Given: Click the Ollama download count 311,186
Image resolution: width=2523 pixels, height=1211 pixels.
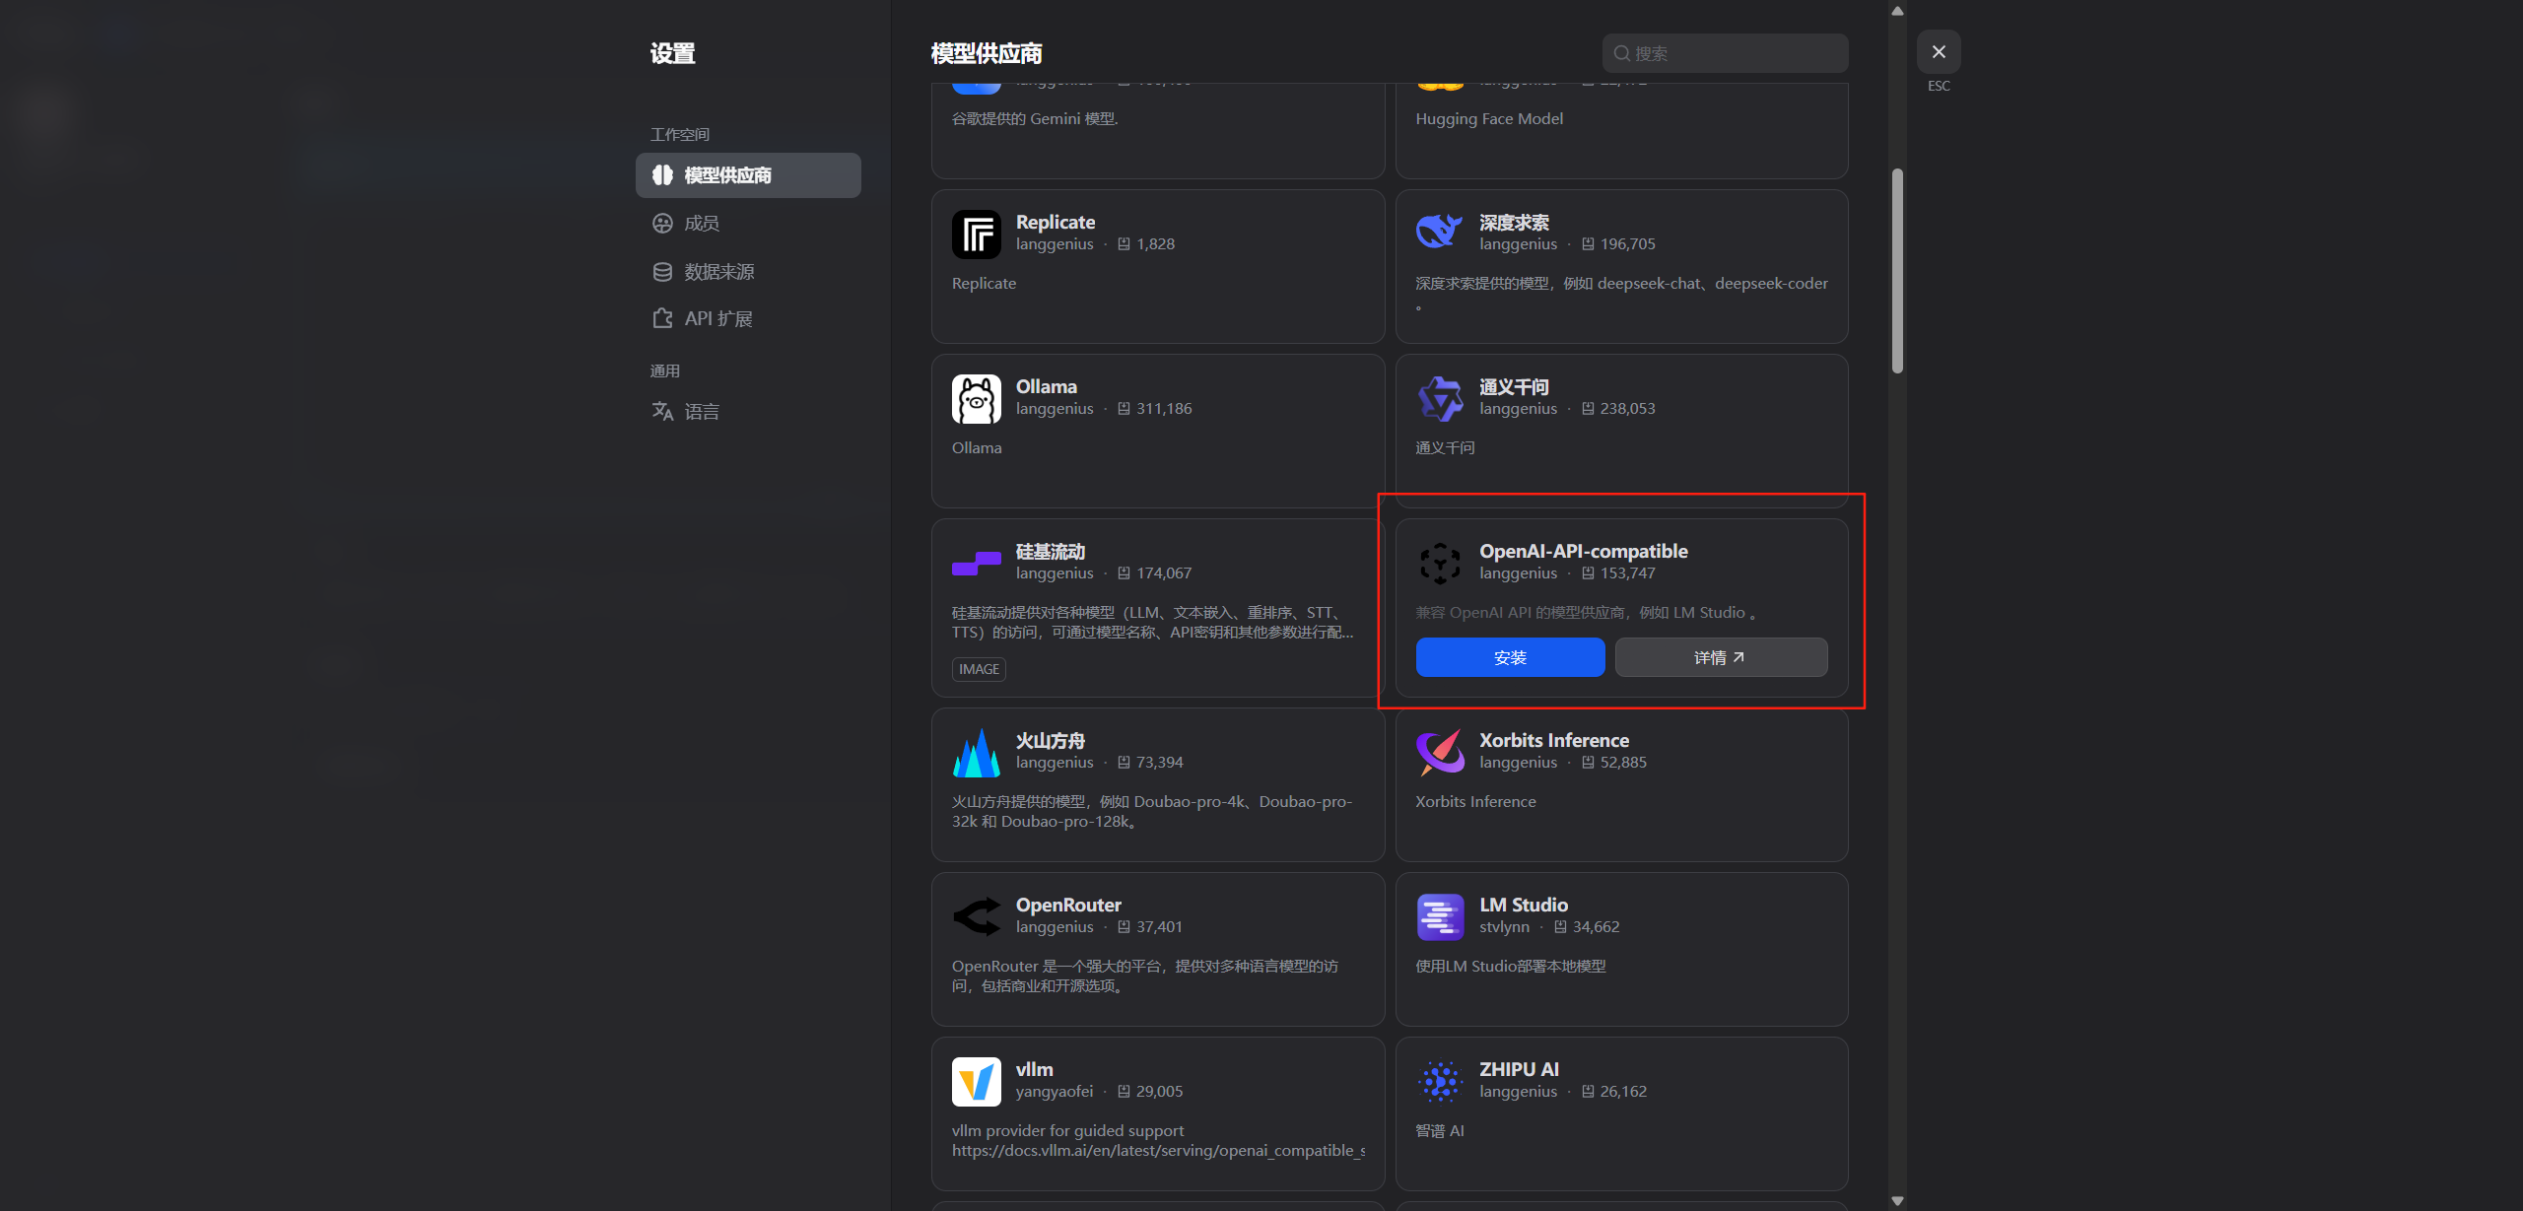Looking at the screenshot, I should pyautogui.click(x=1164, y=408).
